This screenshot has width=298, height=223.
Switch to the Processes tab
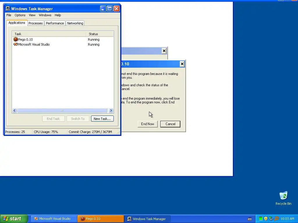pos(36,23)
